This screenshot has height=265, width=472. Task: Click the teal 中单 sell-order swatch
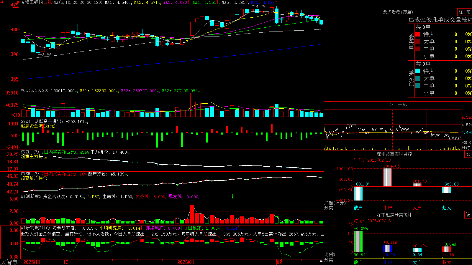tap(418, 86)
